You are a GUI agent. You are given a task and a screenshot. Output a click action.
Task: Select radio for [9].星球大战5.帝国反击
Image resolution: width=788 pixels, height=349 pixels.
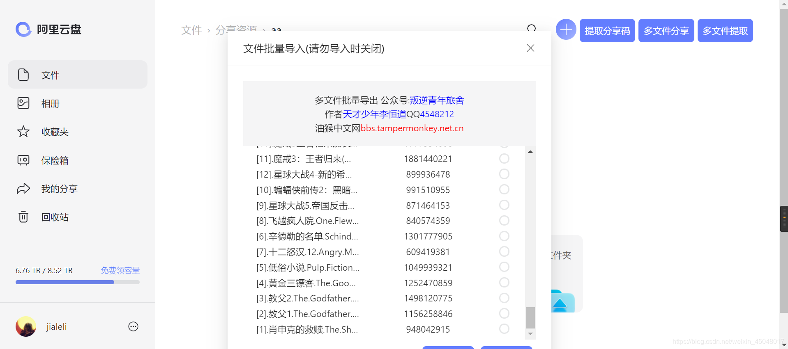click(504, 205)
